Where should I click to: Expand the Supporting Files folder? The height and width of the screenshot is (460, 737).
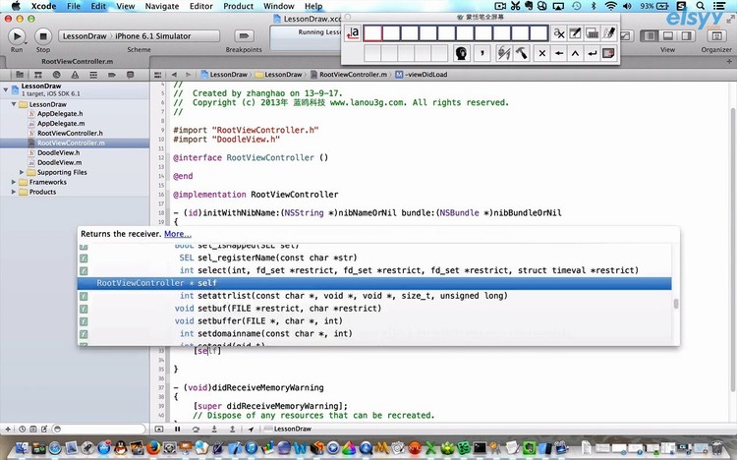click(22, 172)
